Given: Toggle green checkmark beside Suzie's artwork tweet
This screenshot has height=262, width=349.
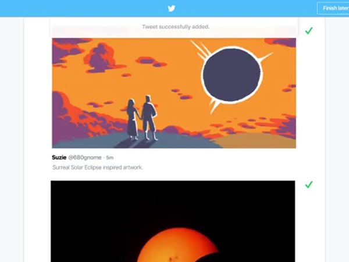Looking at the screenshot, I should tap(309, 30).
